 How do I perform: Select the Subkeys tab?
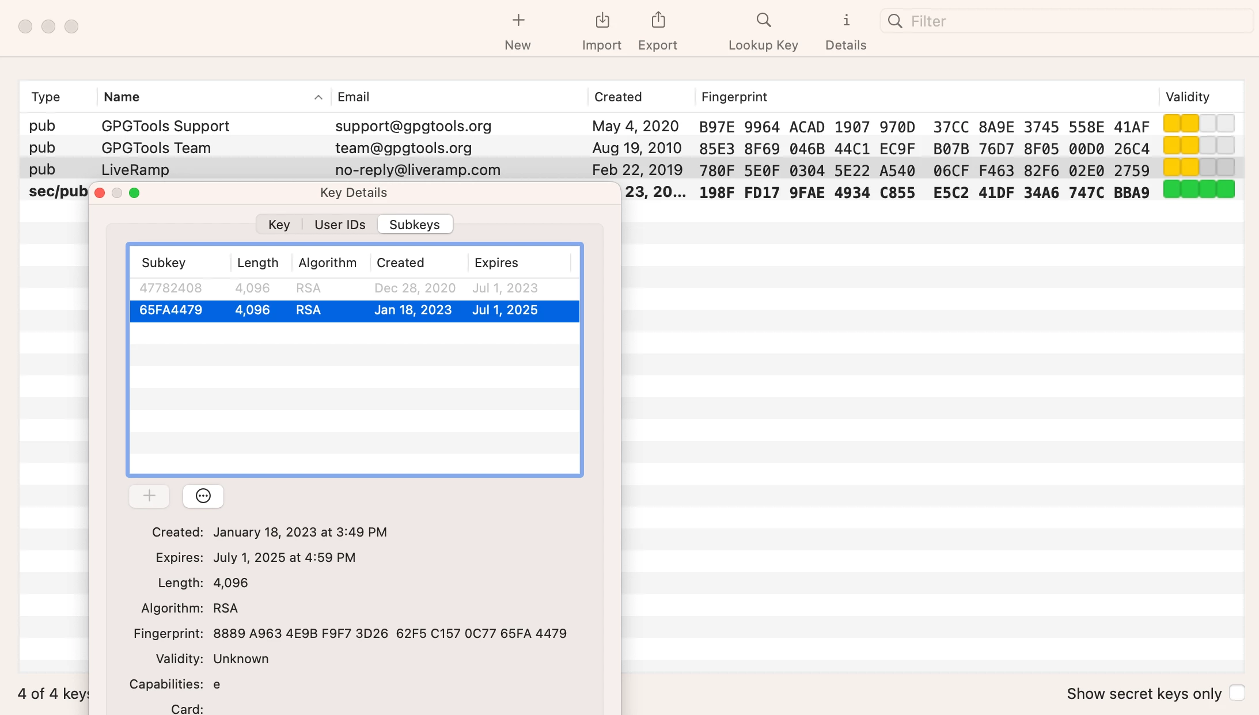(x=414, y=225)
